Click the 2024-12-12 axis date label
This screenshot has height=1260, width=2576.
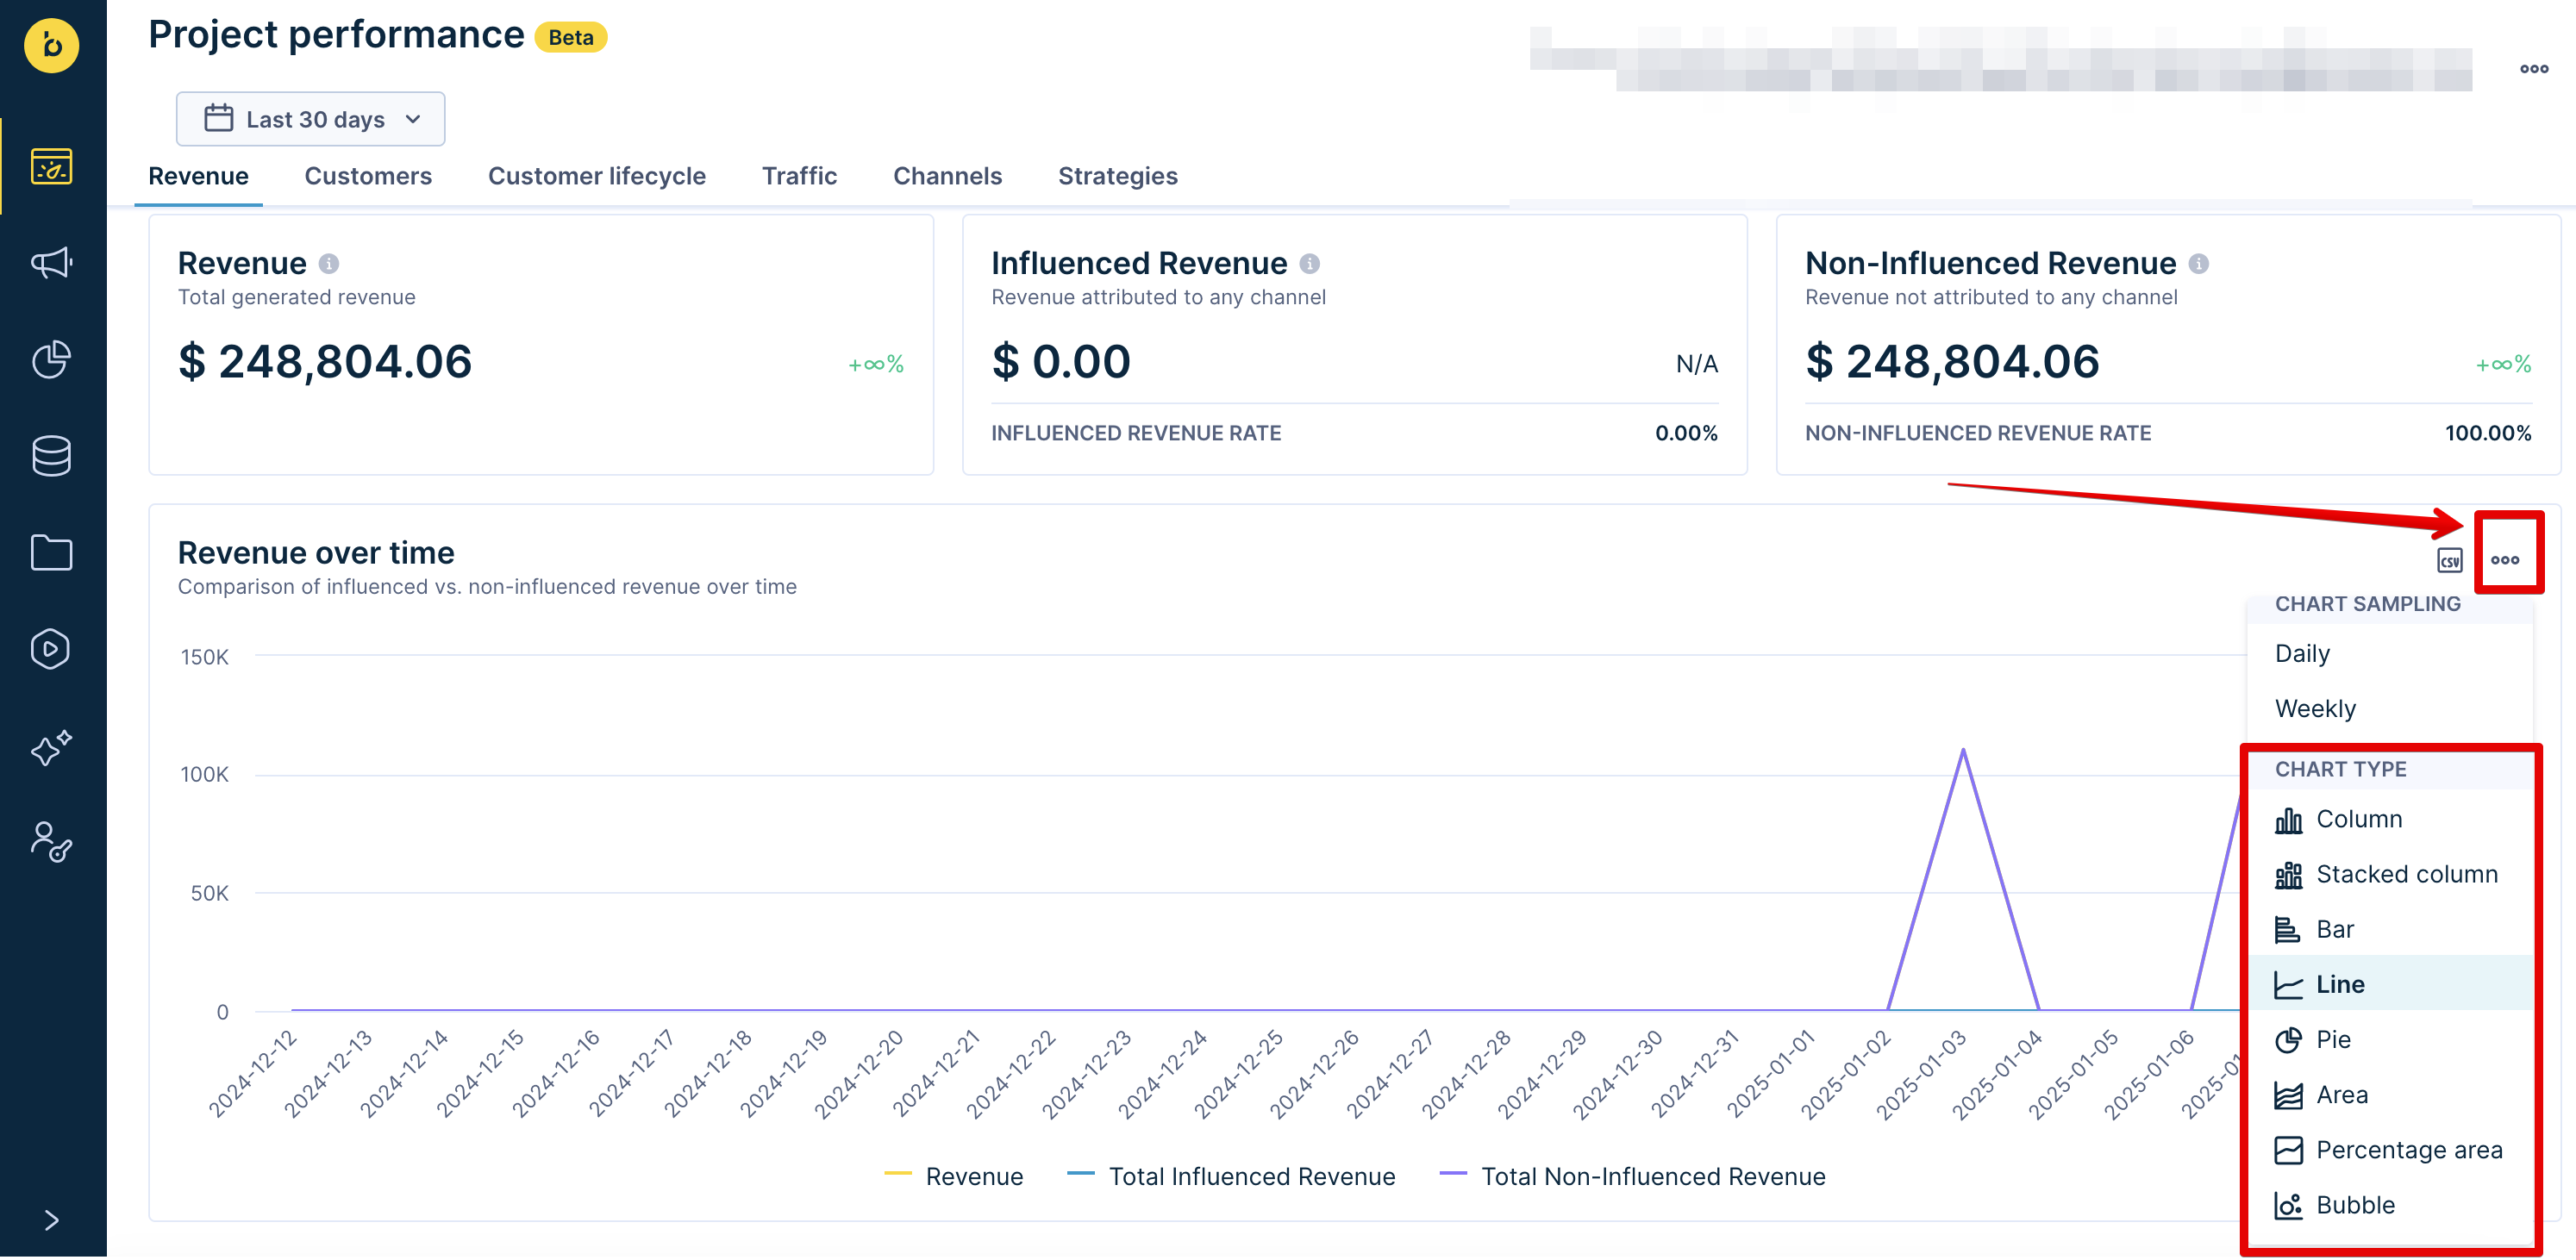pos(253,1074)
